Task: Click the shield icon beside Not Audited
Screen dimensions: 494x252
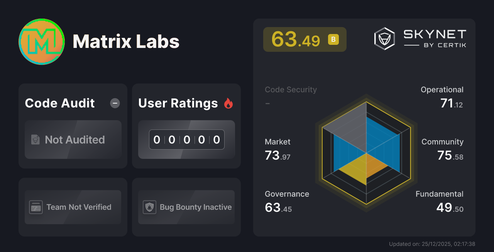Action: [35, 140]
